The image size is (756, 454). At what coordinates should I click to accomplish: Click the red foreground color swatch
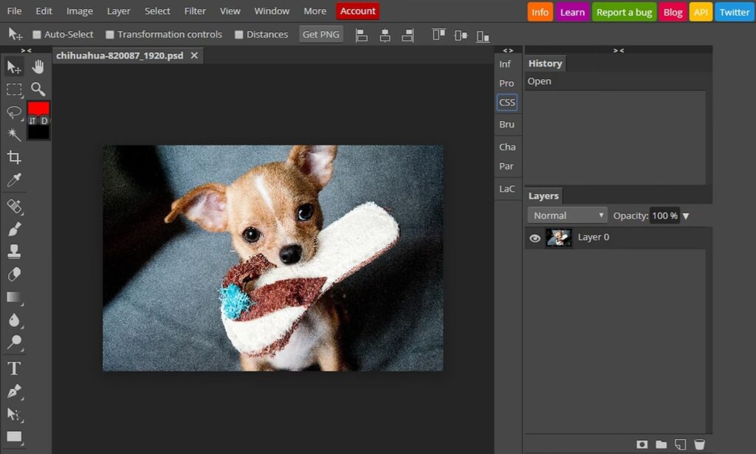click(x=38, y=108)
